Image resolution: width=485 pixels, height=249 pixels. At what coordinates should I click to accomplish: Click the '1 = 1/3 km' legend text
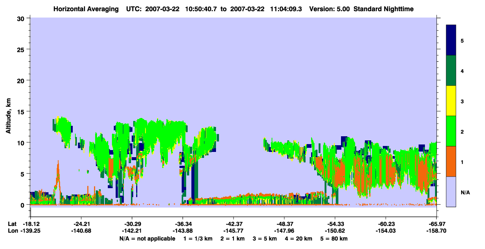[x=198, y=239]
